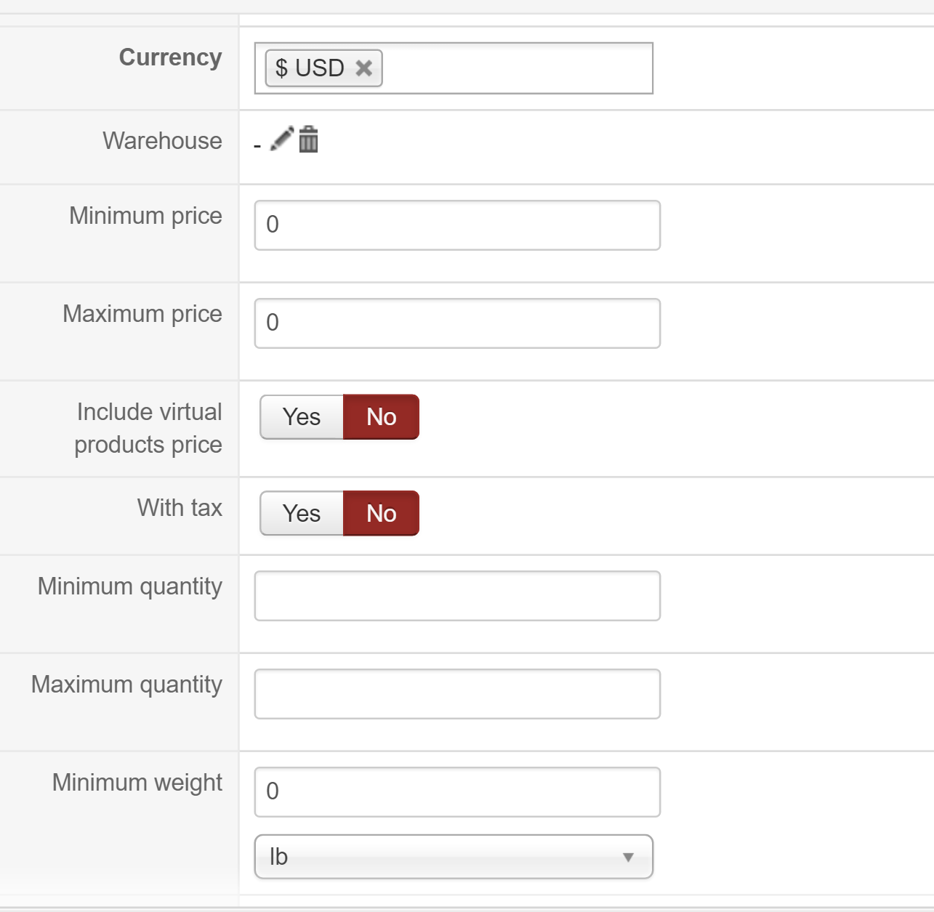Click the Warehouse field label

162,140
